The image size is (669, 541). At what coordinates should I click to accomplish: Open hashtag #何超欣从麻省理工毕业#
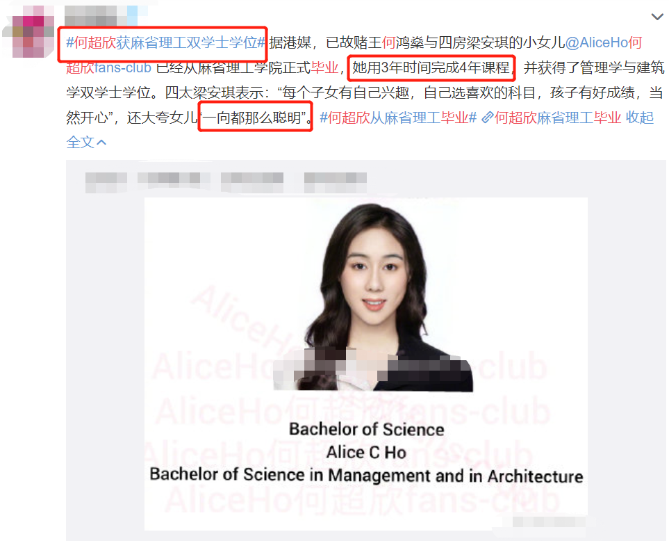(398, 118)
